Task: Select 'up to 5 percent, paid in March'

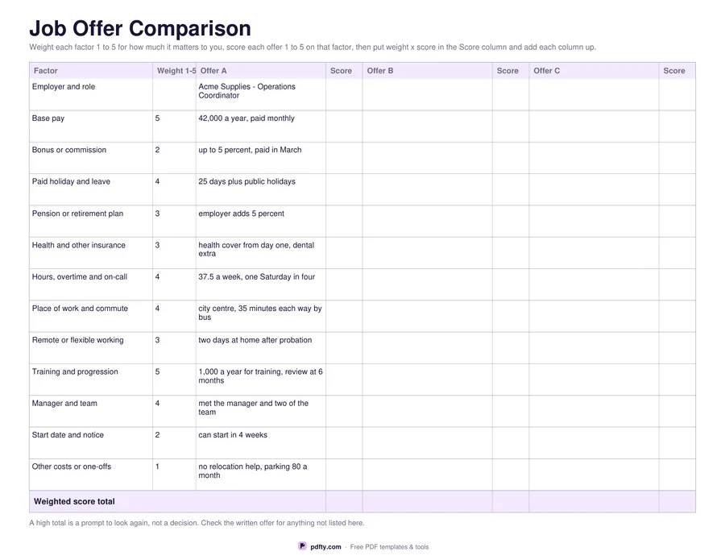Action: (250, 150)
